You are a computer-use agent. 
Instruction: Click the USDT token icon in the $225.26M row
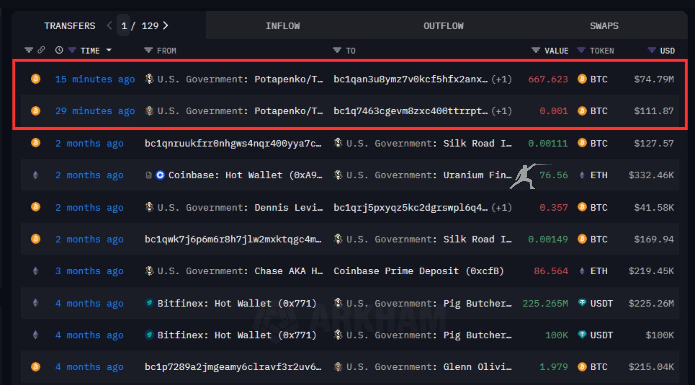tap(582, 303)
